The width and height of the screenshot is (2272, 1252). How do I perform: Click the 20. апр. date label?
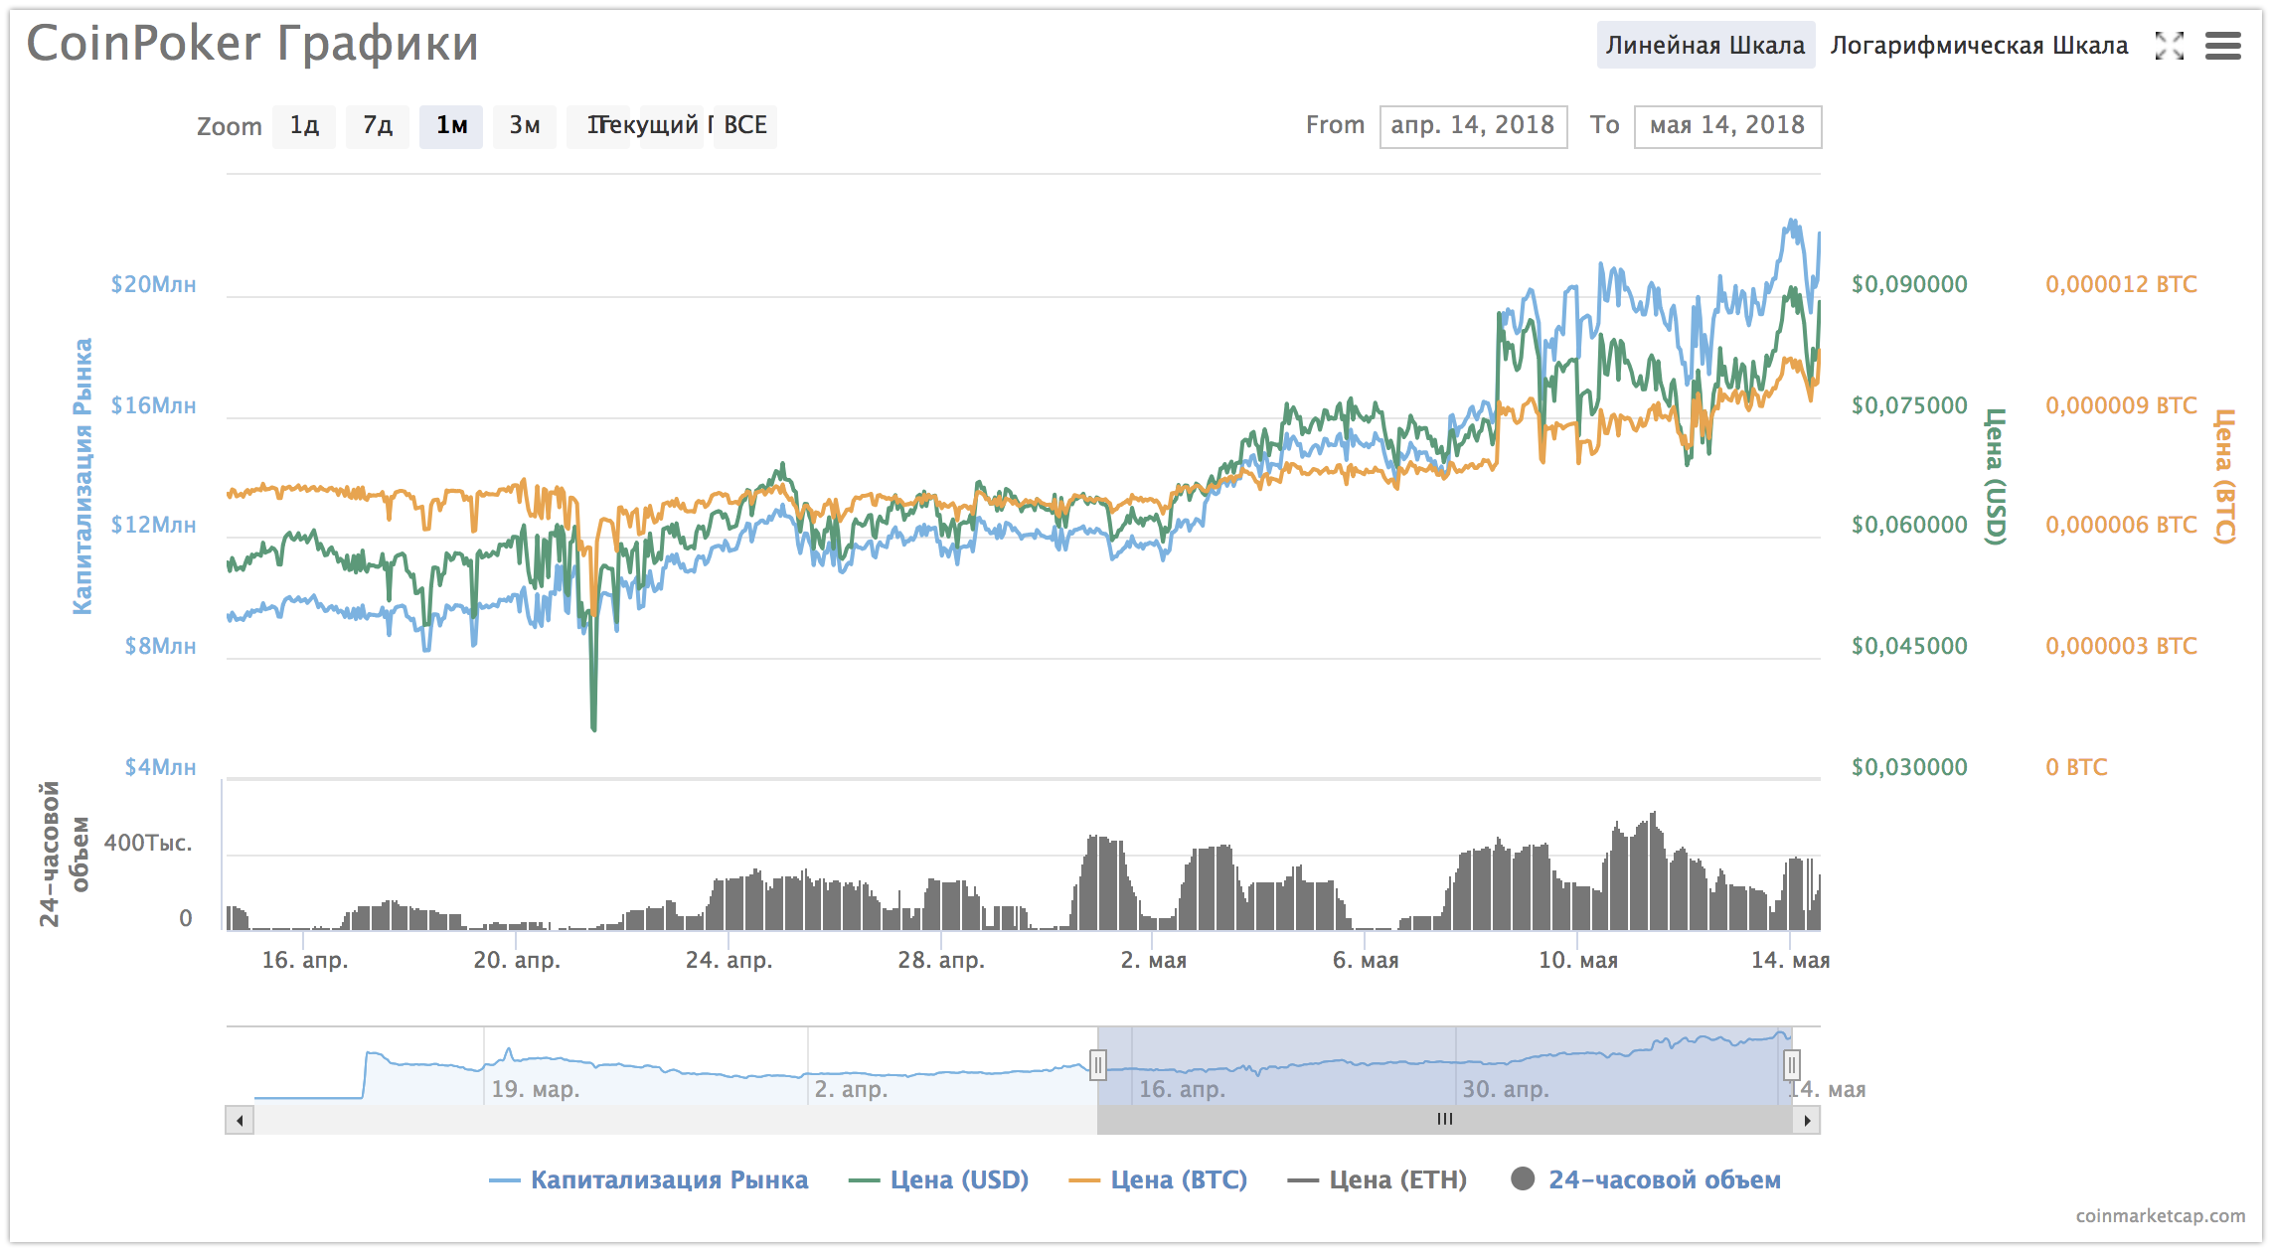517,961
